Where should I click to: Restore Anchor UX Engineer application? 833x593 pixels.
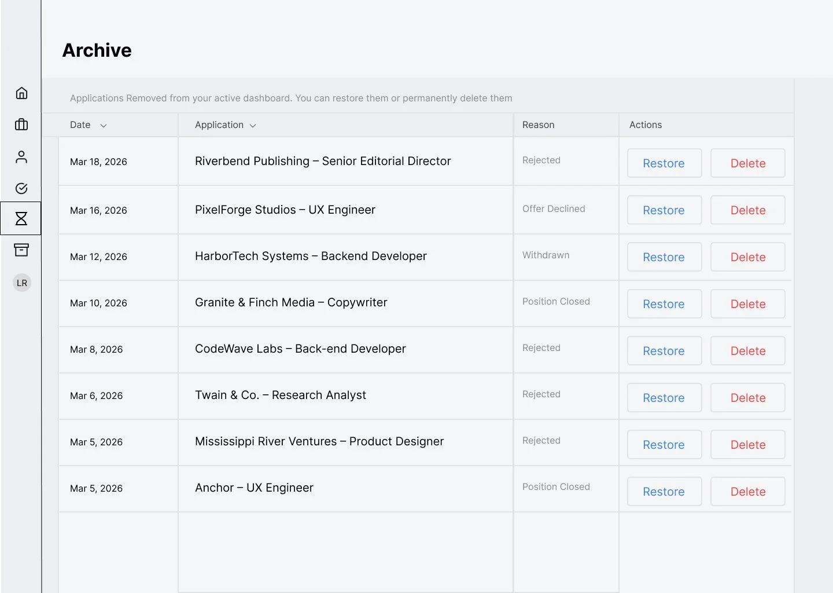tap(664, 492)
